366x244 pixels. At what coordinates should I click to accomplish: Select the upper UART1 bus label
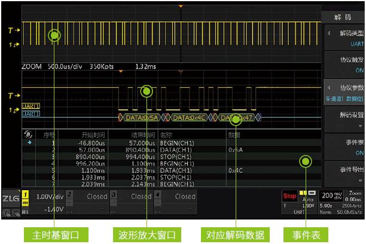pyautogui.click(x=30, y=106)
